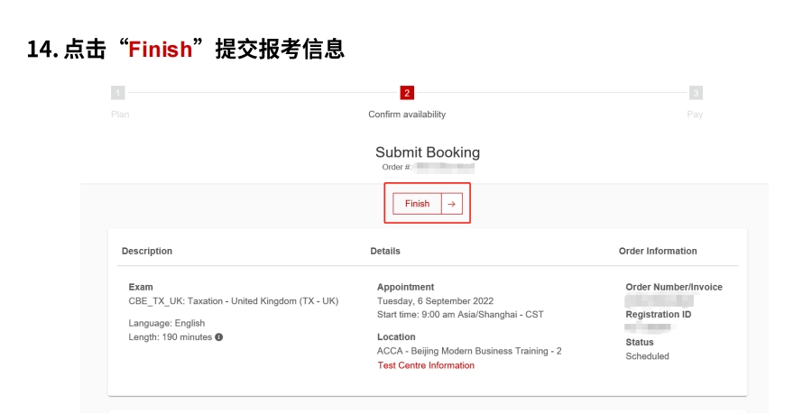Click the Submit Booking heading
The width and height of the screenshot is (812, 414).
pyautogui.click(x=428, y=152)
